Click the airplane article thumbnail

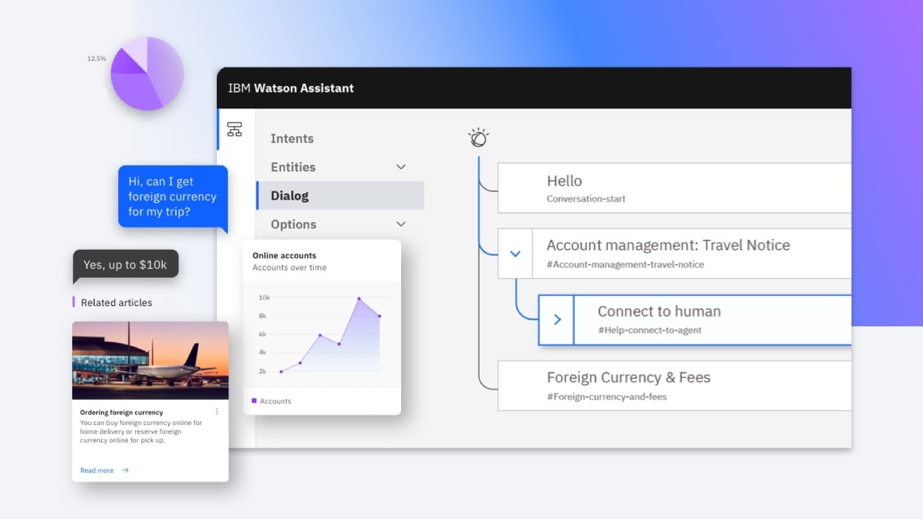(x=150, y=360)
